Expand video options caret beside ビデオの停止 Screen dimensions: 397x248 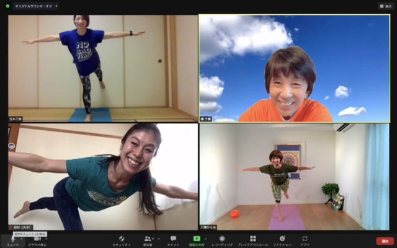point(46,238)
